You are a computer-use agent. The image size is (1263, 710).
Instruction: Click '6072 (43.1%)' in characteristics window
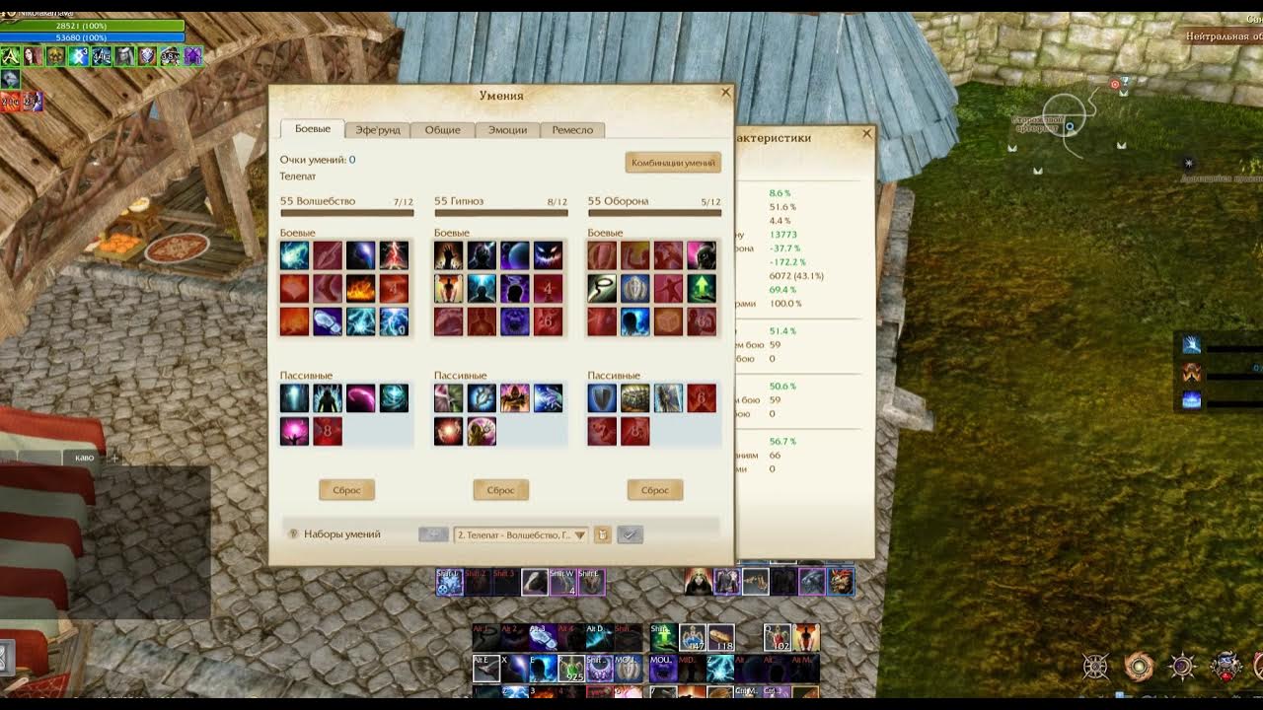(x=797, y=276)
